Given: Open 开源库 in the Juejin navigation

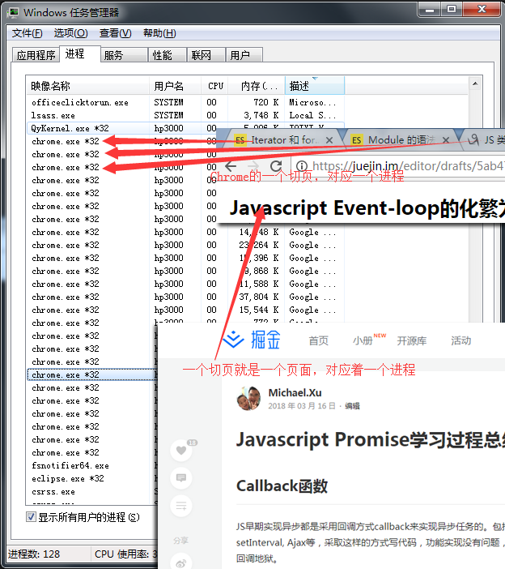Looking at the screenshot, I should [412, 340].
